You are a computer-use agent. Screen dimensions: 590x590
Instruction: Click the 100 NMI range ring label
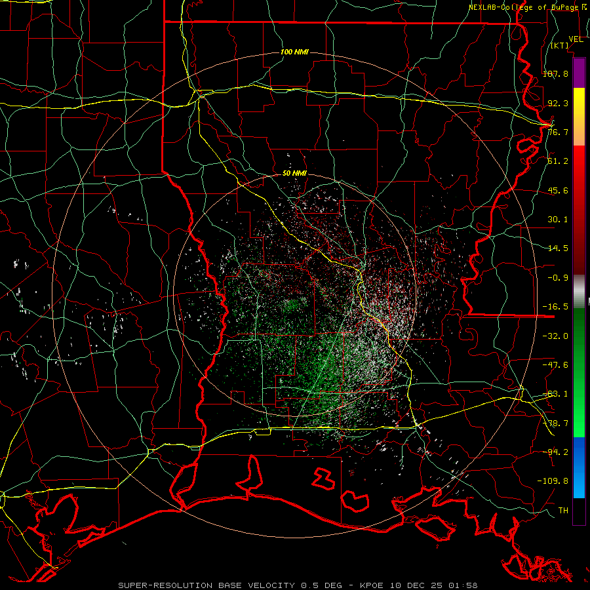294,52
